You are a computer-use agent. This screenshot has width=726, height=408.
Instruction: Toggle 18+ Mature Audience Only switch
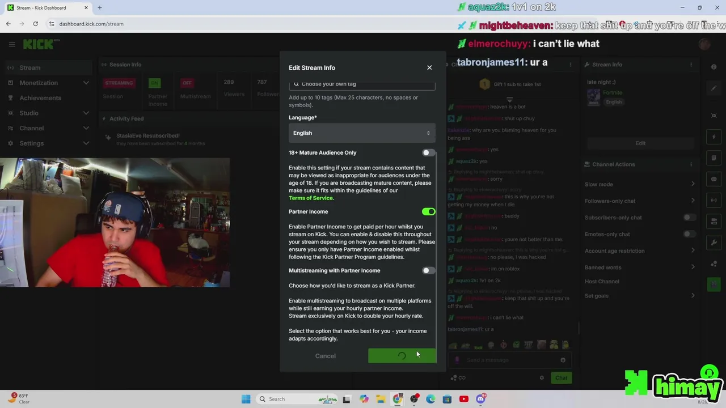[428, 152]
